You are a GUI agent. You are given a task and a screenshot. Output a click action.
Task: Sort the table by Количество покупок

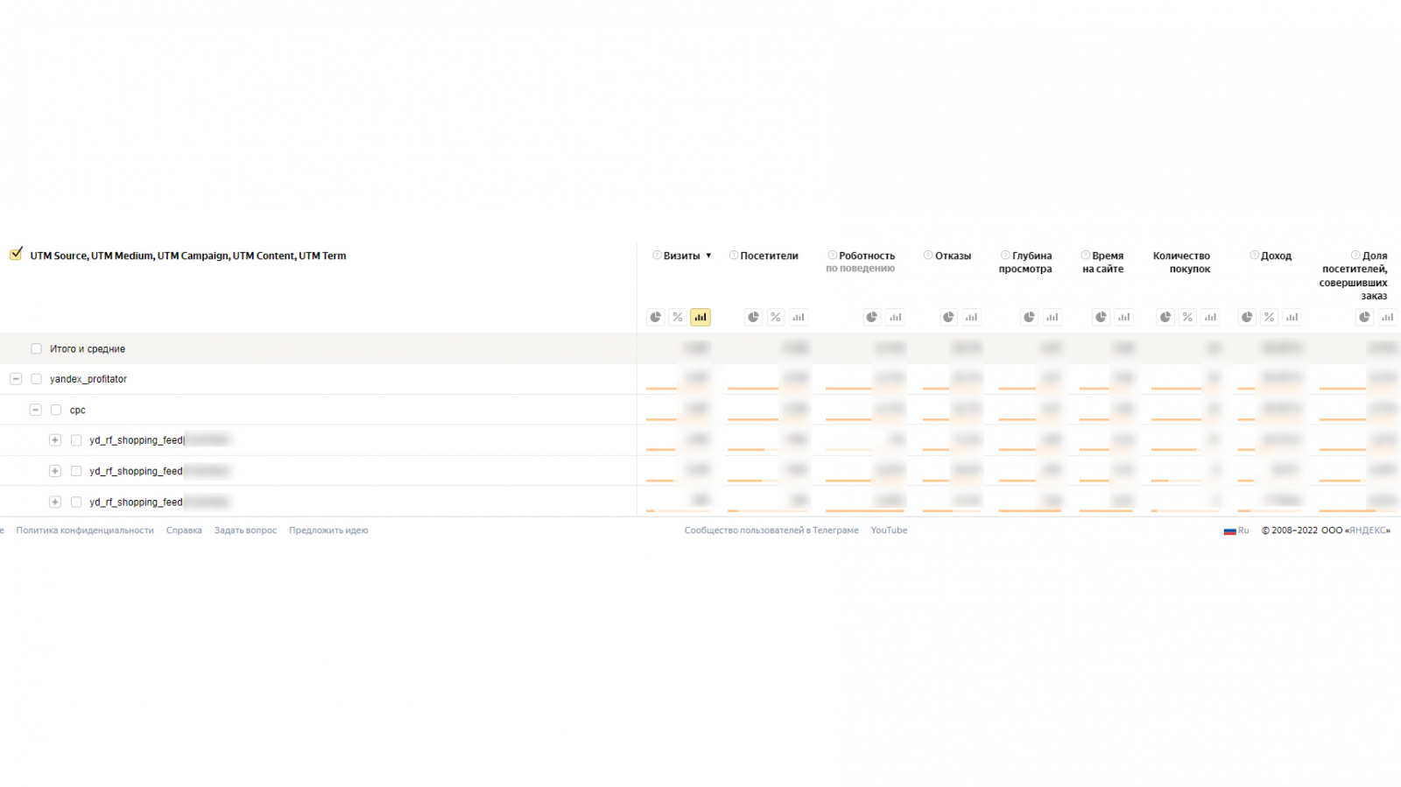(1181, 263)
